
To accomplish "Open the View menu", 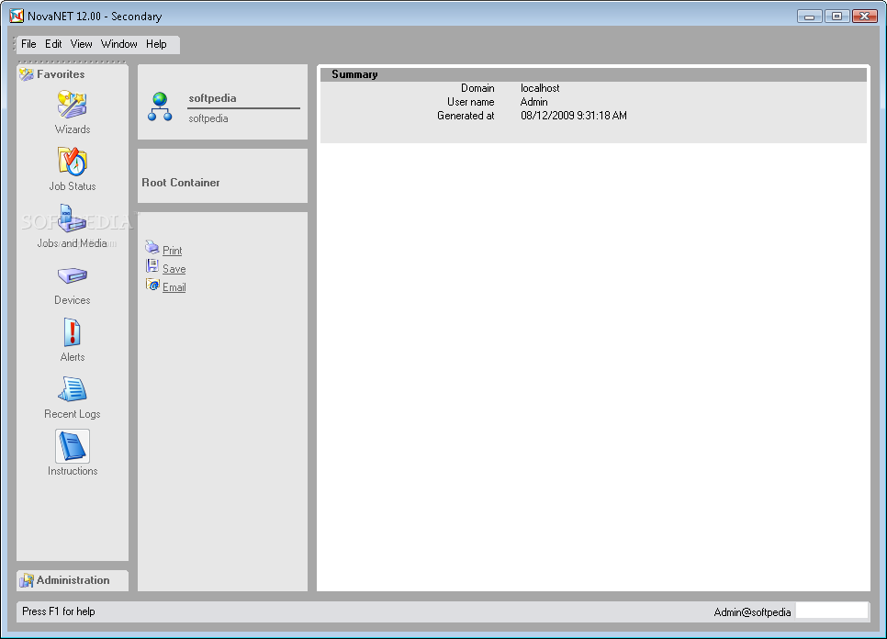I will tap(81, 44).
